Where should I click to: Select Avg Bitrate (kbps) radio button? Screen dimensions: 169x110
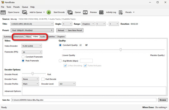(60, 61)
